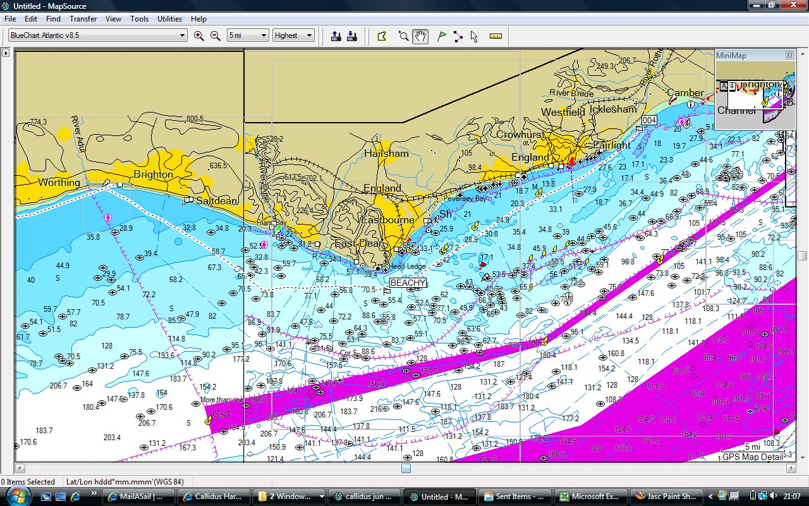Click the BEACHY waypoint label on map

point(408,283)
